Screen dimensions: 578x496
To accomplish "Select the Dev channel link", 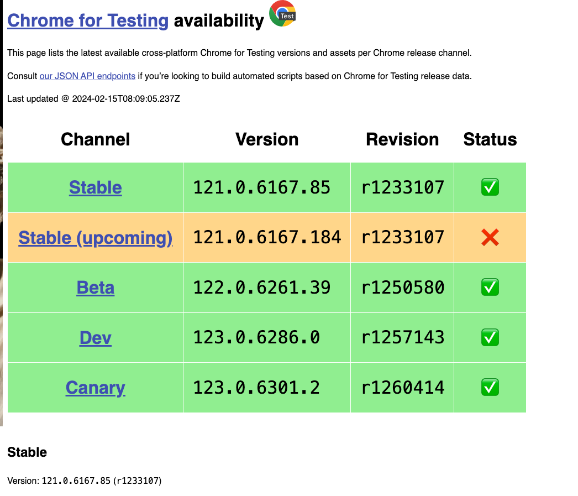I will point(95,337).
